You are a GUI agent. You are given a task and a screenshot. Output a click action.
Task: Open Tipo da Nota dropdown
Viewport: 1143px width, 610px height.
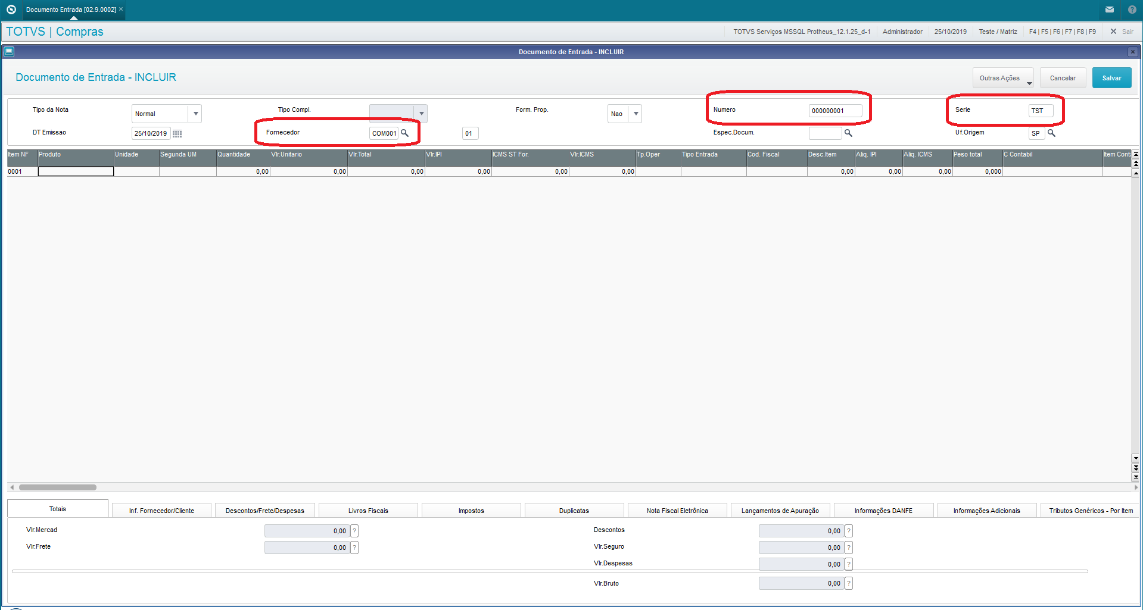tap(195, 114)
